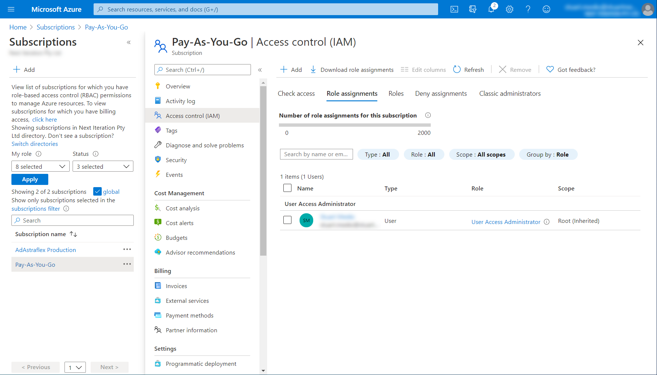The image size is (657, 375).
Task: Click Download role assignments icon
Action: pyautogui.click(x=313, y=70)
